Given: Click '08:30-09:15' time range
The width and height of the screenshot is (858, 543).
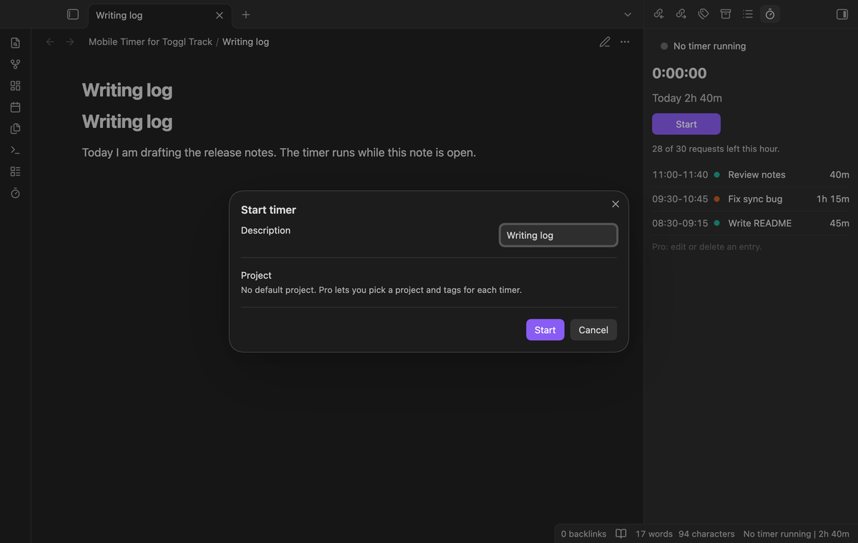Looking at the screenshot, I should point(680,223).
